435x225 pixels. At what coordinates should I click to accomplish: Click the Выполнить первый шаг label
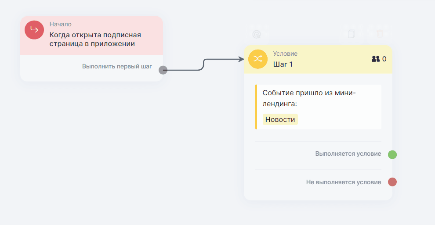(x=117, y=66)
